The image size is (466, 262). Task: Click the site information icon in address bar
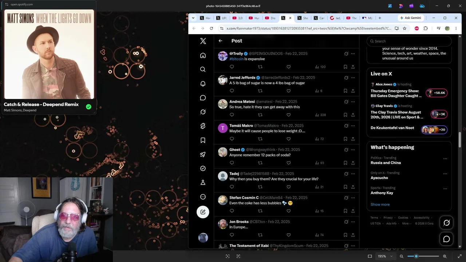tap(221, 28)
